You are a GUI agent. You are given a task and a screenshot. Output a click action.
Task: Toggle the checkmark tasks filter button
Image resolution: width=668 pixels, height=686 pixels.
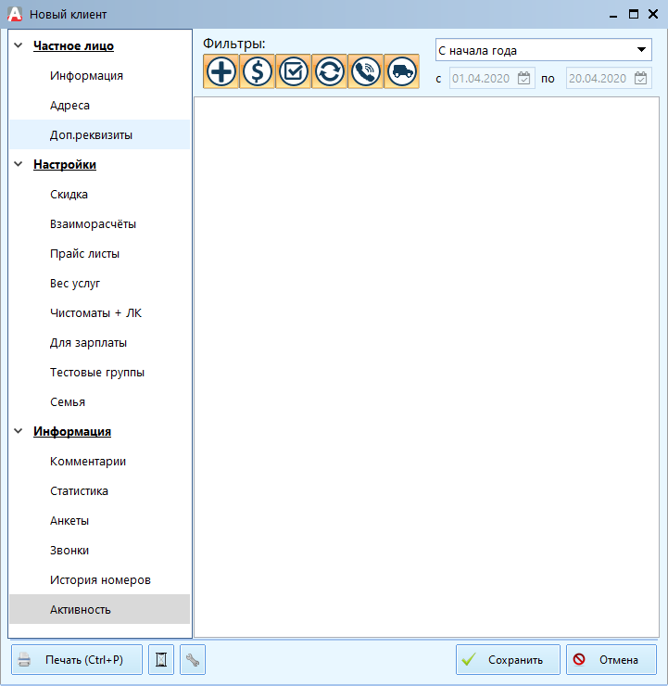click(x=294, y=71)
